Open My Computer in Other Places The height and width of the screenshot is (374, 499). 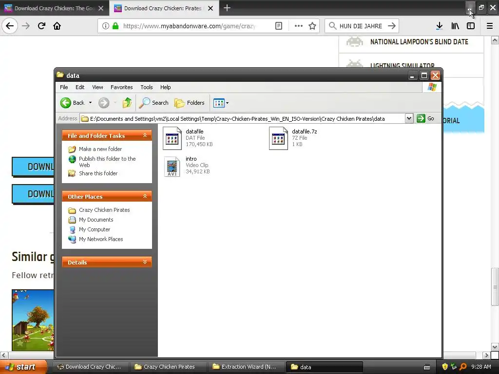95,229
